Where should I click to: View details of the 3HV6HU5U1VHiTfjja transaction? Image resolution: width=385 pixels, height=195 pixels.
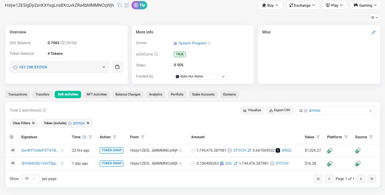click(x=13, y=163)
